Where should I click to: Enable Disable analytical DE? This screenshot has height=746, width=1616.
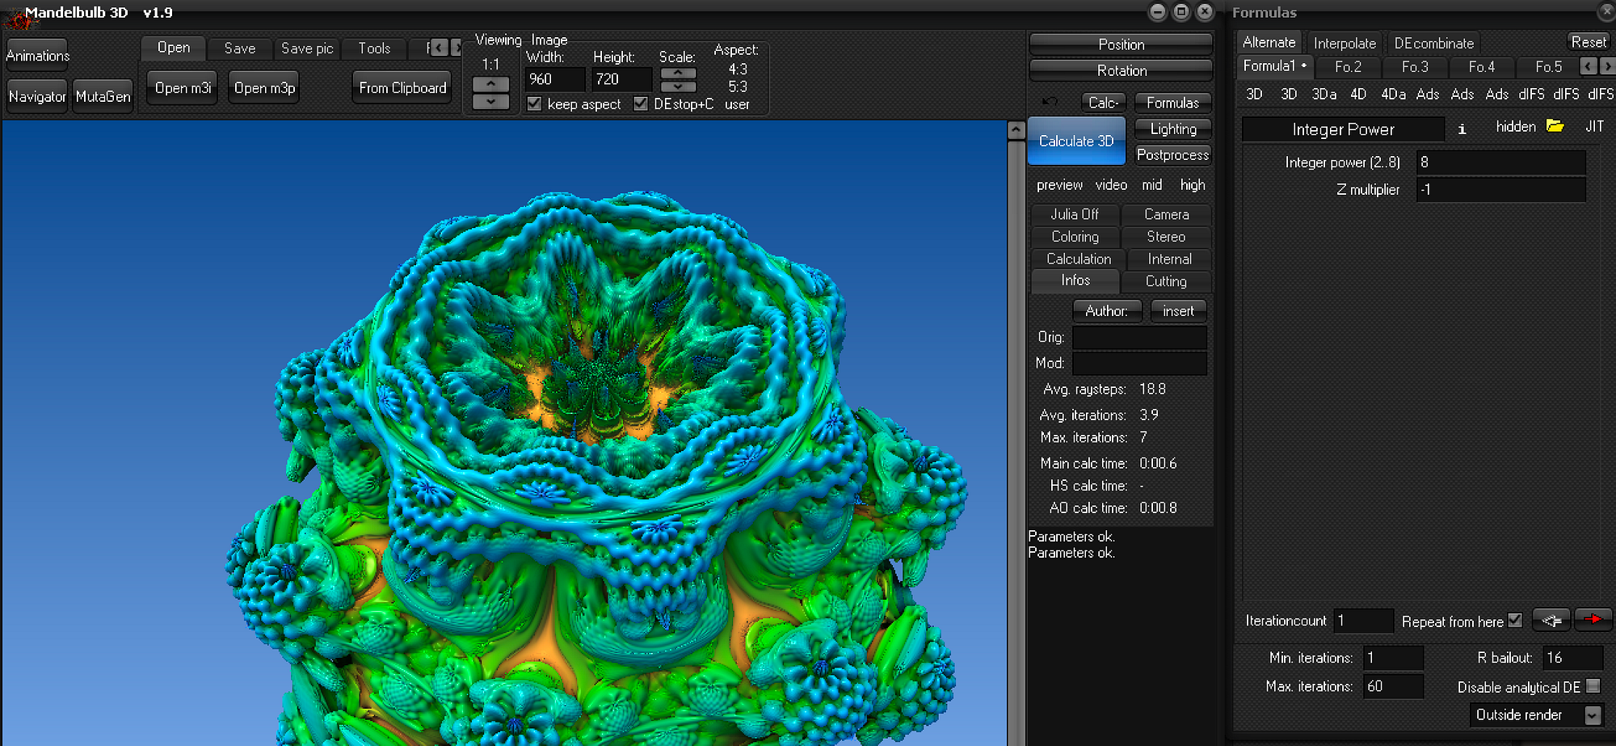coord(1593,686)
